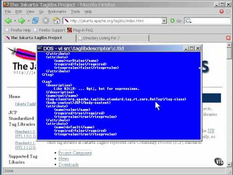Open the Go menu

(41, 12)
